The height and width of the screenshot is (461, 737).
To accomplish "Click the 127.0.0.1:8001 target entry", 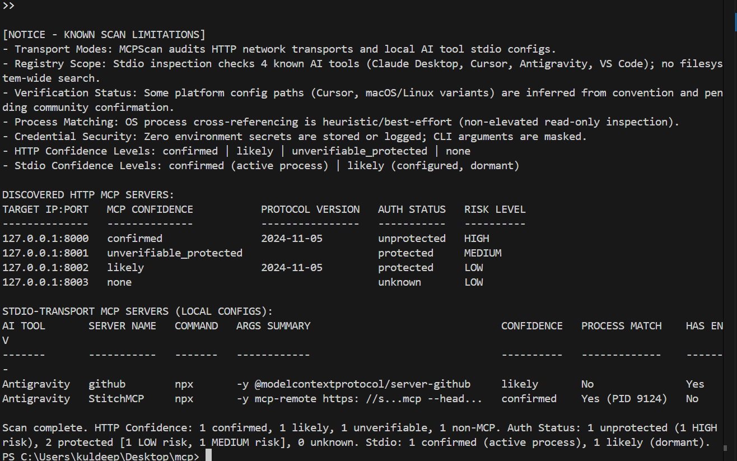I will click(x=45, y=253).
